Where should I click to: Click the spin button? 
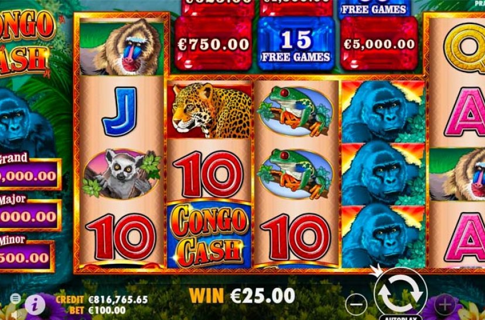tap(401, 292)
